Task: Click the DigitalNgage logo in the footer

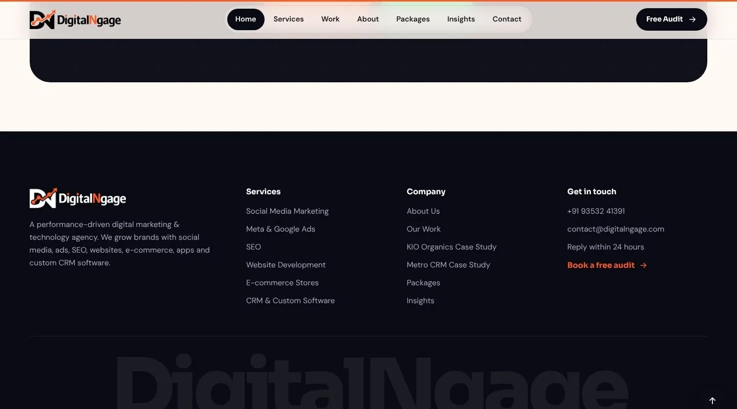Action: tap(78, 198)
